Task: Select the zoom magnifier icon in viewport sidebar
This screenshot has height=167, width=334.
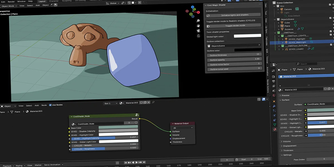Action: coord(198,21)
